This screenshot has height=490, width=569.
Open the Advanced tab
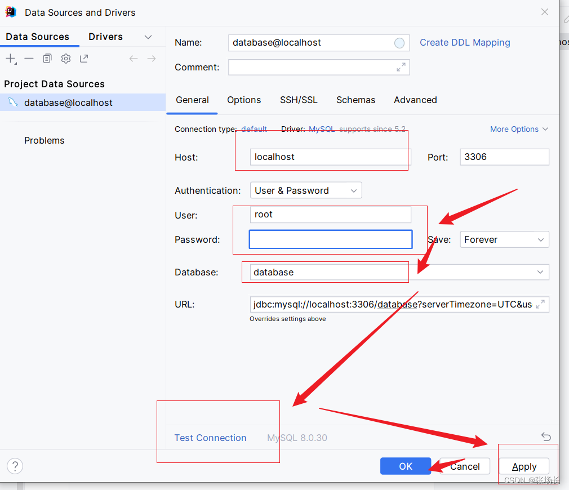click(x=416, y=100)
